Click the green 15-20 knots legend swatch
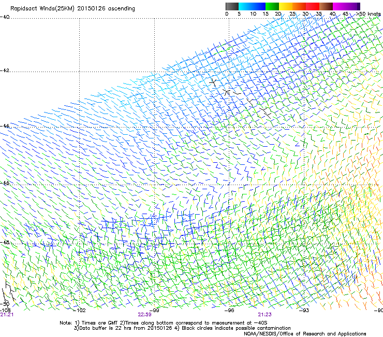Viewport: 383px width, 337px height. [272, 6]
